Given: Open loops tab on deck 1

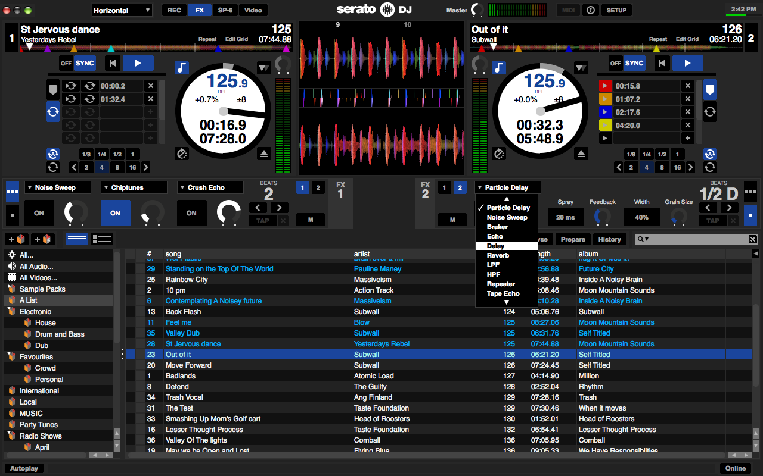Looking at the screenshot, I should (x=53, y=111).
